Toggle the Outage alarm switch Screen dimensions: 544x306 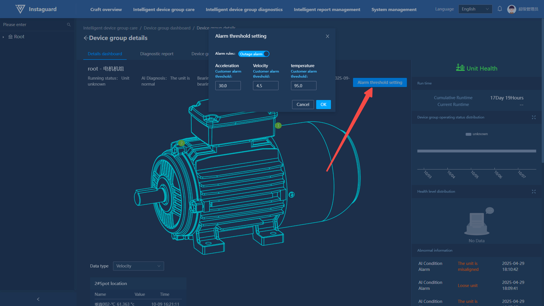(254, 54)
